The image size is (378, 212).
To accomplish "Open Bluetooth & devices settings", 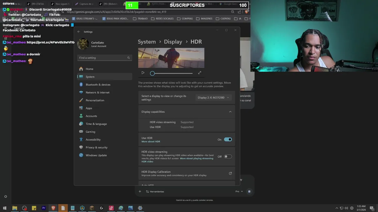I will tap(105, 85).
